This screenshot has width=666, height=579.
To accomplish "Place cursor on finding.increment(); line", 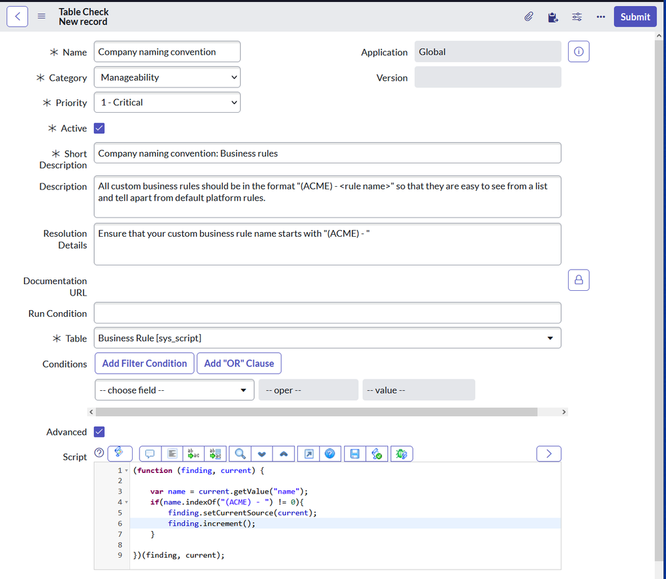I will click(x=211, y=524).
